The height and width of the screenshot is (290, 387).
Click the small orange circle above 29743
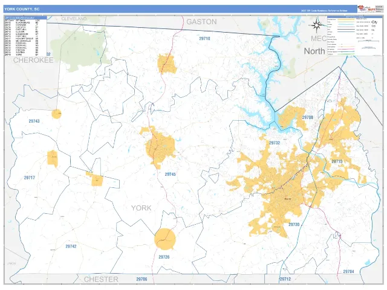[56, 114]
